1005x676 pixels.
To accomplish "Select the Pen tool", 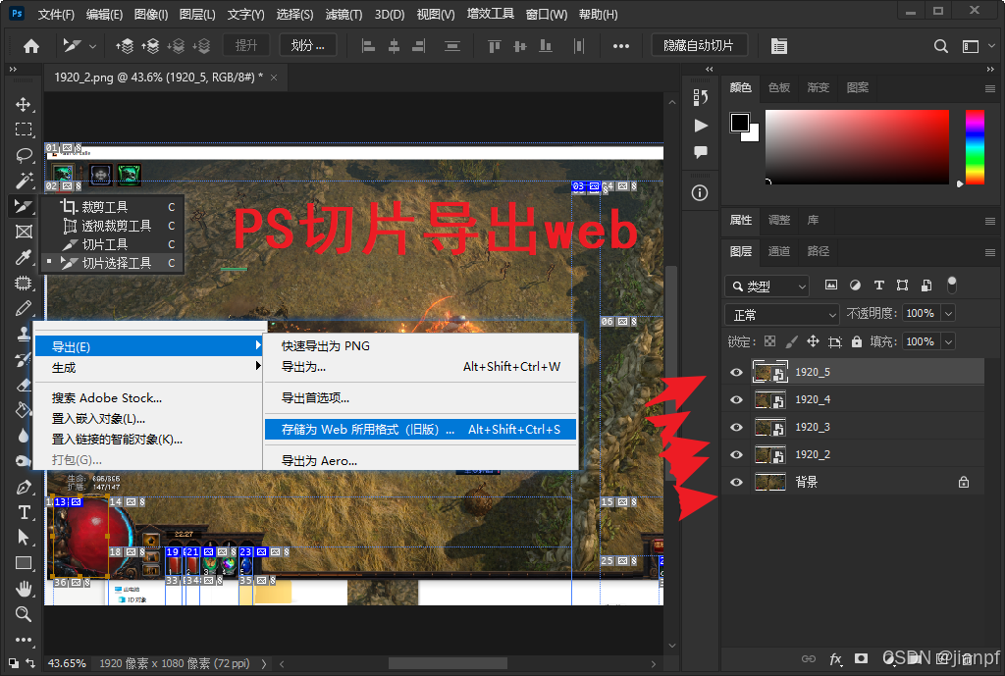I will 24,487.
